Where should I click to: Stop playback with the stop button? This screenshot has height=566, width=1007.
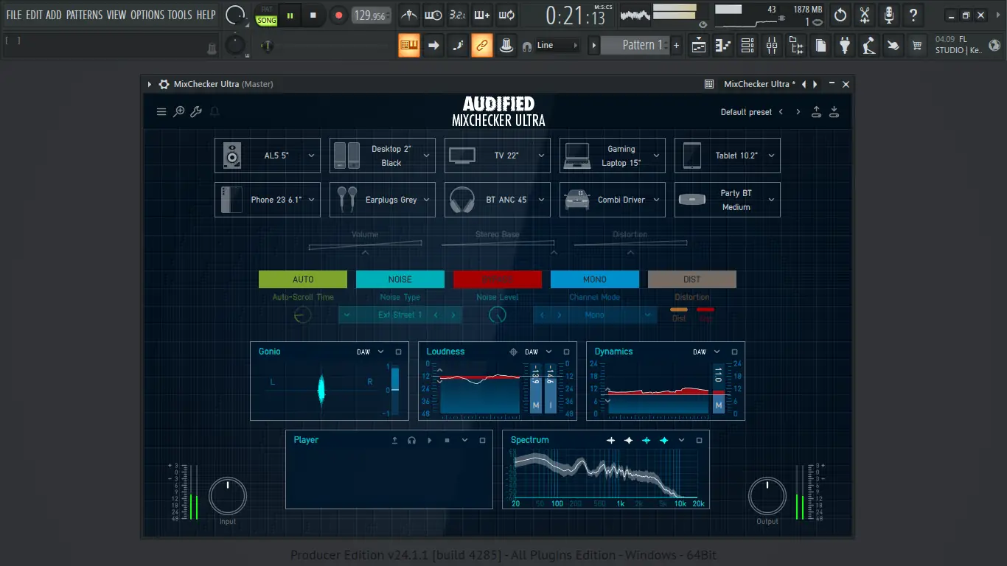313,15
